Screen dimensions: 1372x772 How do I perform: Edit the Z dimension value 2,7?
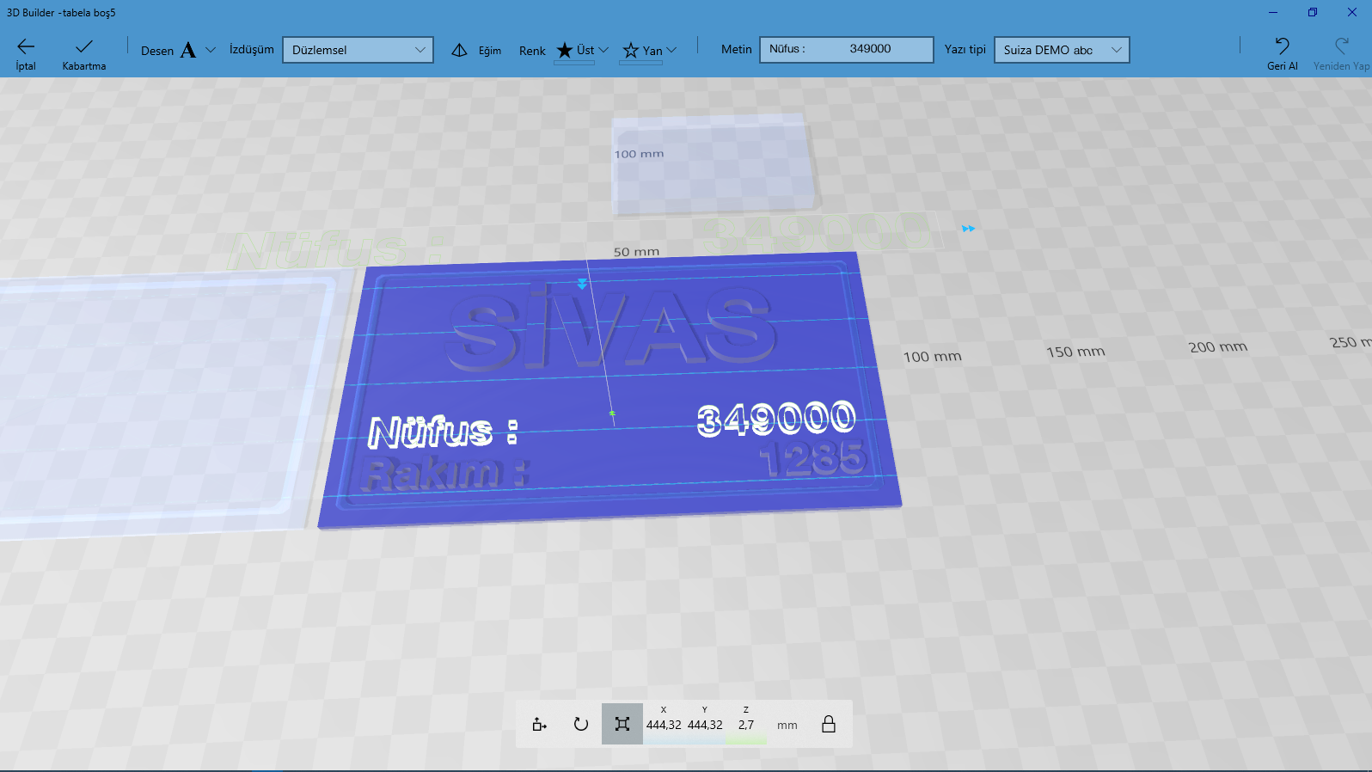coord(746,725)
